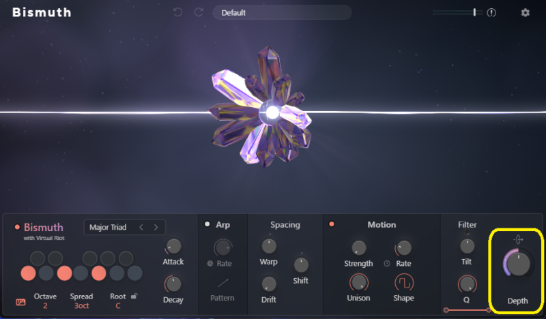This screenshot has height=319, width=546.
Task: Click the output volume slider
Action: click(455, 12)
